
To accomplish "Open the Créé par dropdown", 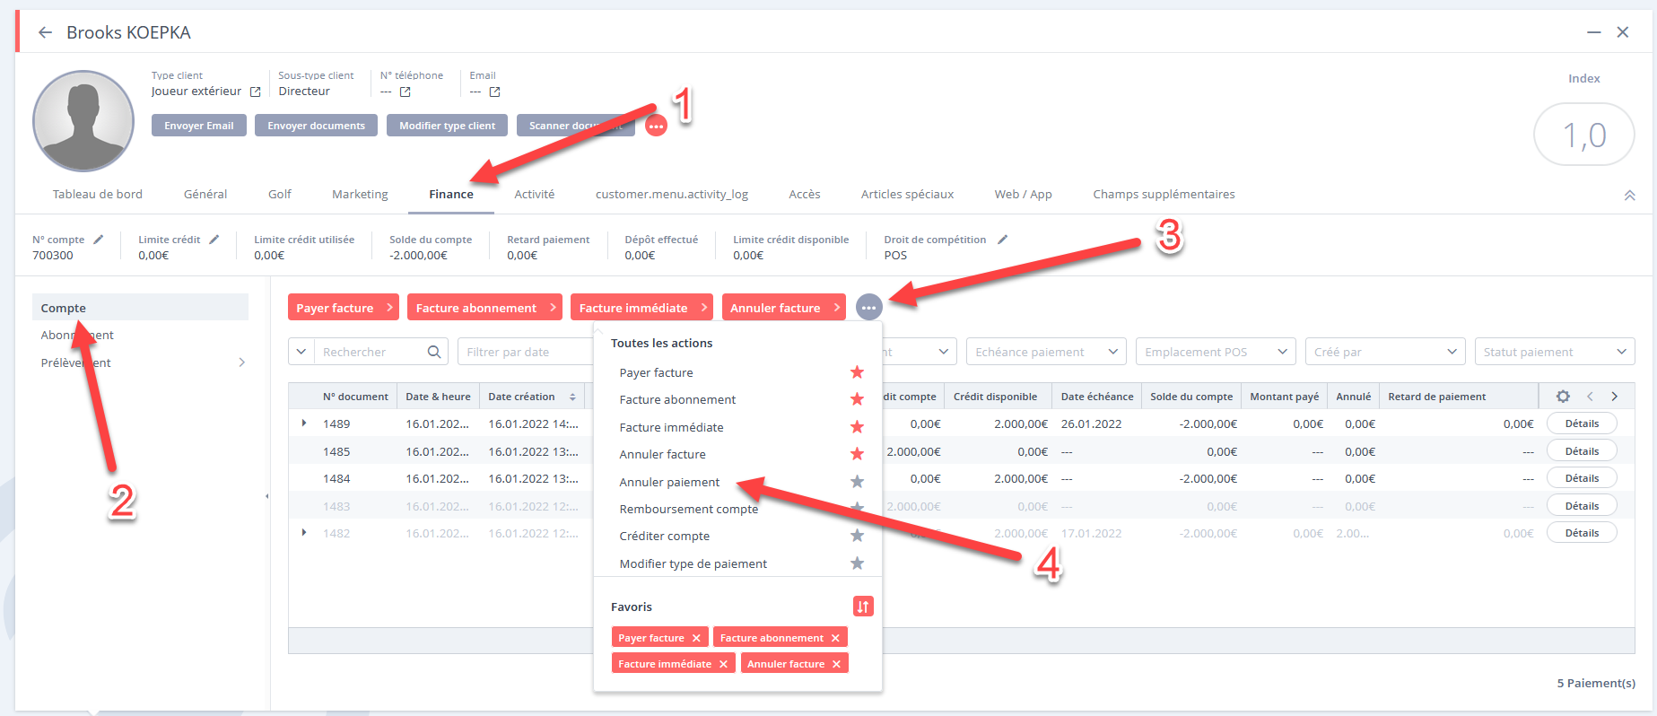I will 1385,352.
